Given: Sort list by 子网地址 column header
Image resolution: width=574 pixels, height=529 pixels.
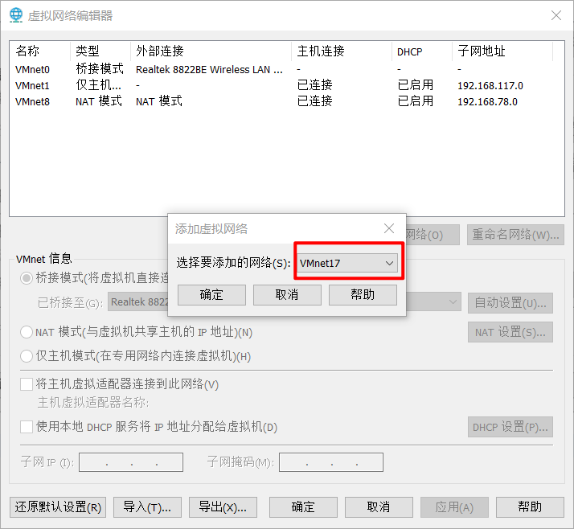Looking at the screenshot, I should (482, 51).
